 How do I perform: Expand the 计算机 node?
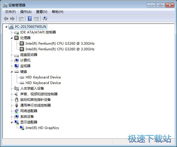12,60
